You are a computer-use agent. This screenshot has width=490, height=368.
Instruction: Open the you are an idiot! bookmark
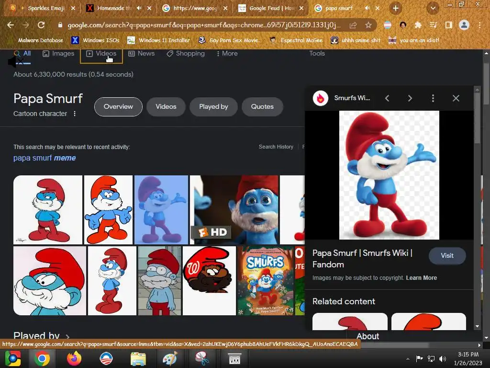[x=414, y=40]
